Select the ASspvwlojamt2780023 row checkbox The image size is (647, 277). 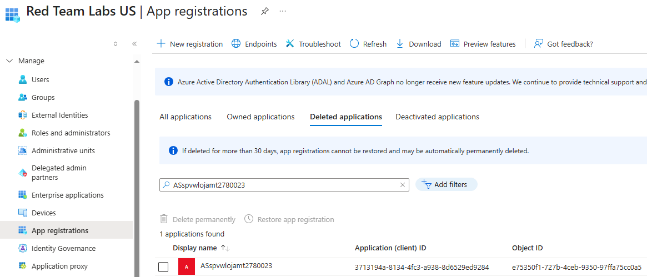[163, 267]
